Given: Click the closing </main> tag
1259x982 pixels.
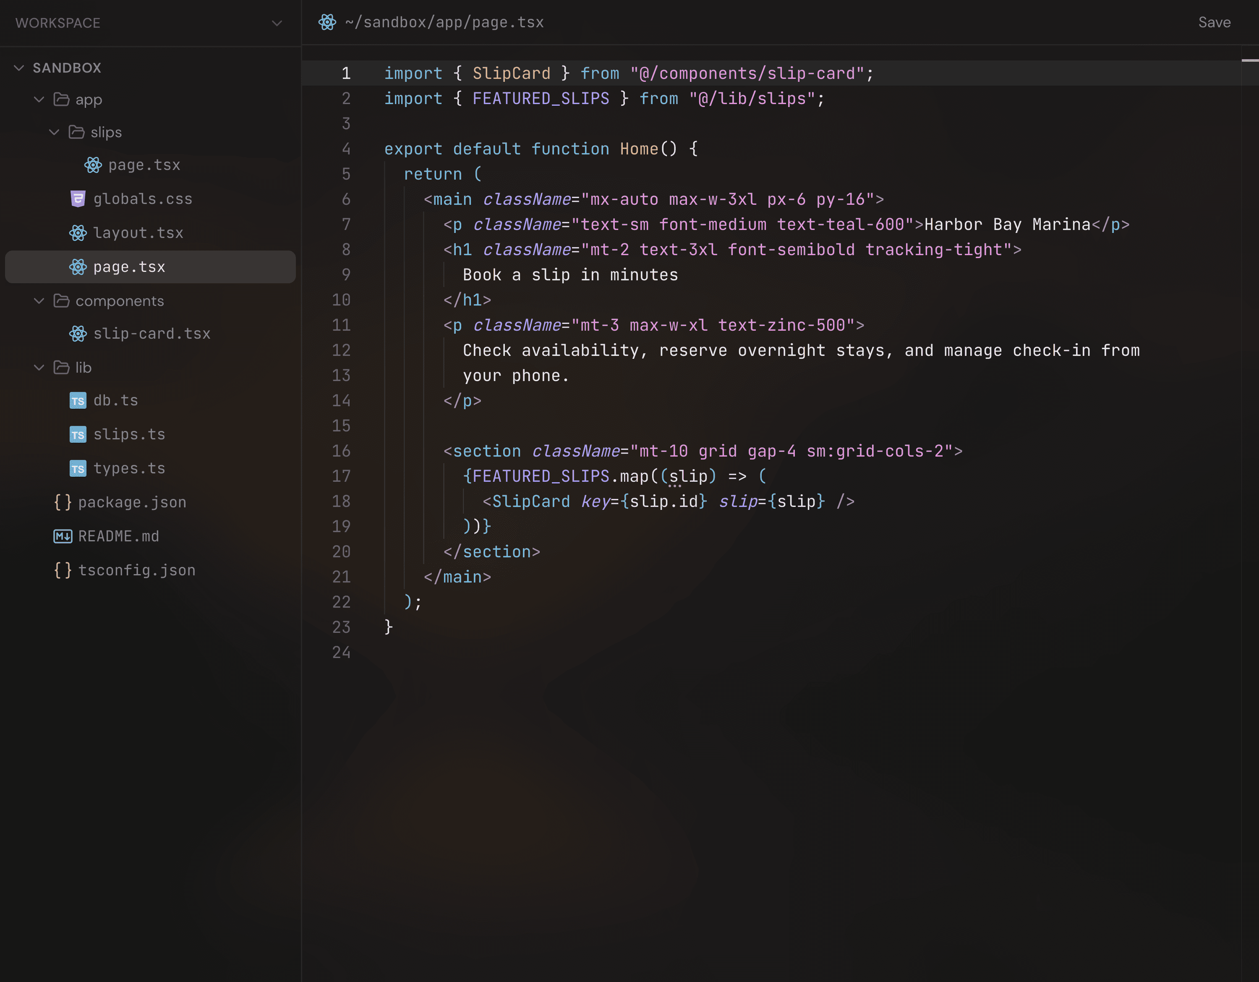Looking at the screenshot, I should point(457,577).
